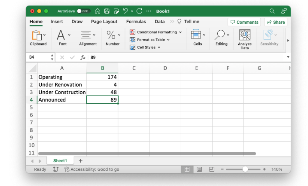The width and height of the screenshot is (308, 186).
Task: Open the Comments pane button
Action: pyautogui.click(x=244, y=22)
